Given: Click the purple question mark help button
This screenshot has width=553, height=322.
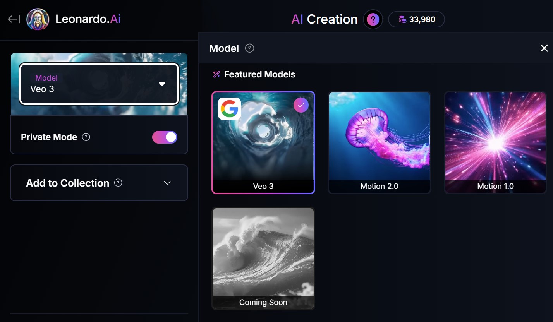Looking at the screenshot, I should point(373,19).
